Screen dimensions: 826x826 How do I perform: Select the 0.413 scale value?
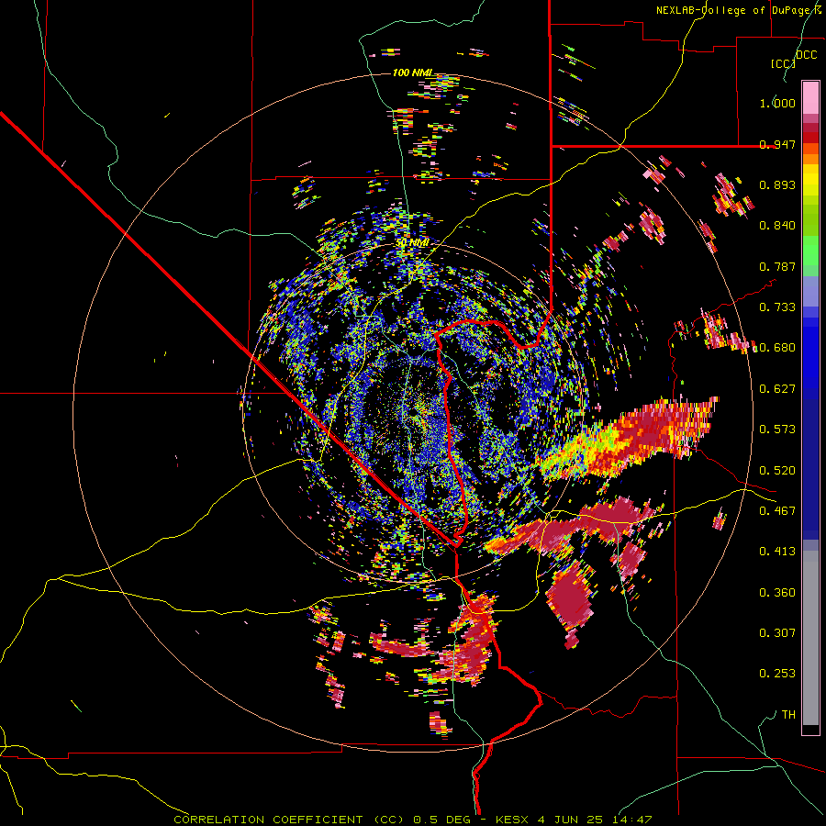click(x=777, y=552)
